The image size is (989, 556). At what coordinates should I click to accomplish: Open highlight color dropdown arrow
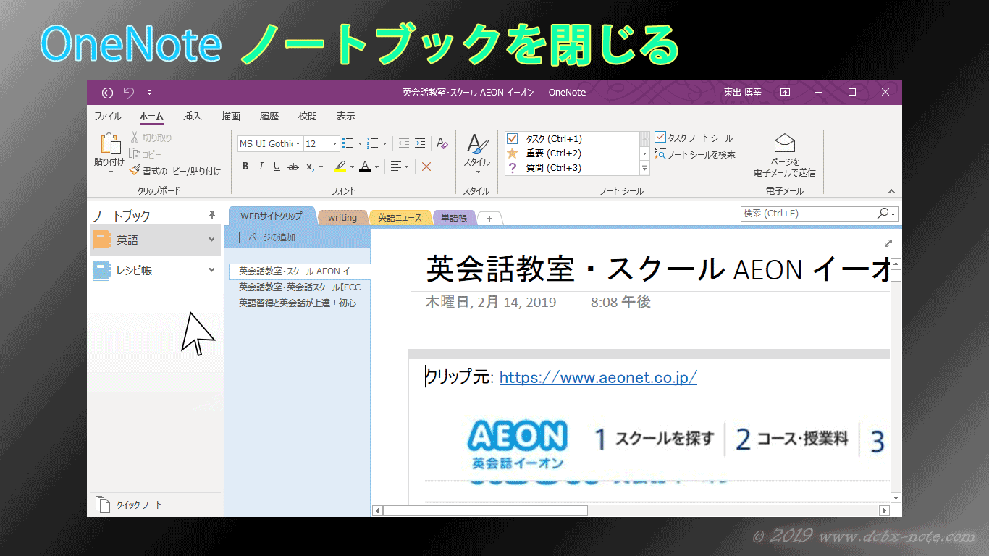(x=353, y=167)
